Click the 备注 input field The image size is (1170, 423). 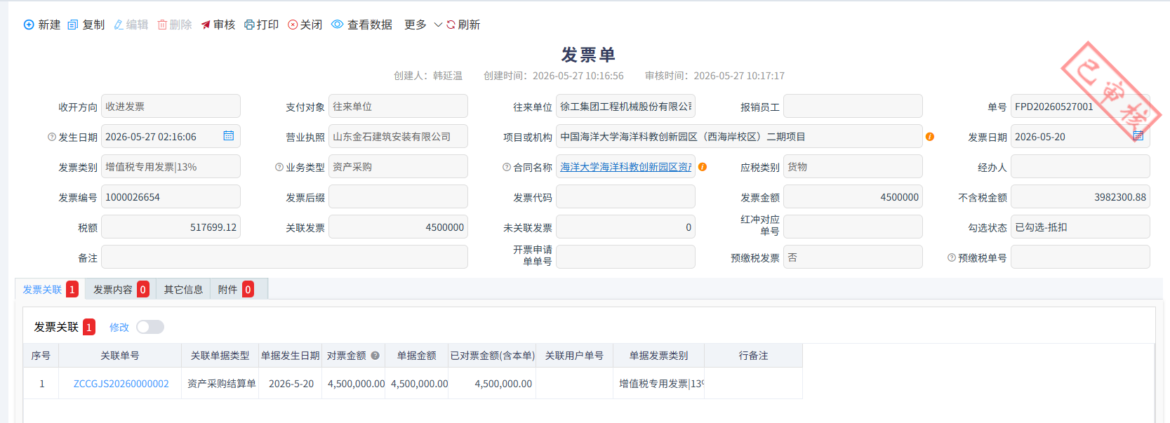point(284,257)
